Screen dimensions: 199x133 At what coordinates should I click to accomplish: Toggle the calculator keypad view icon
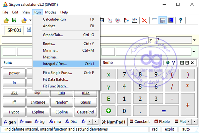click(x=163, y=20)
